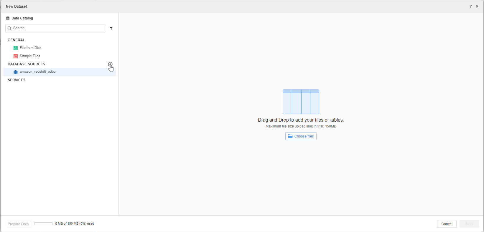Click the green File from Disk icon
The height and width of the screenshot is (232, 484).
[16, 48]
